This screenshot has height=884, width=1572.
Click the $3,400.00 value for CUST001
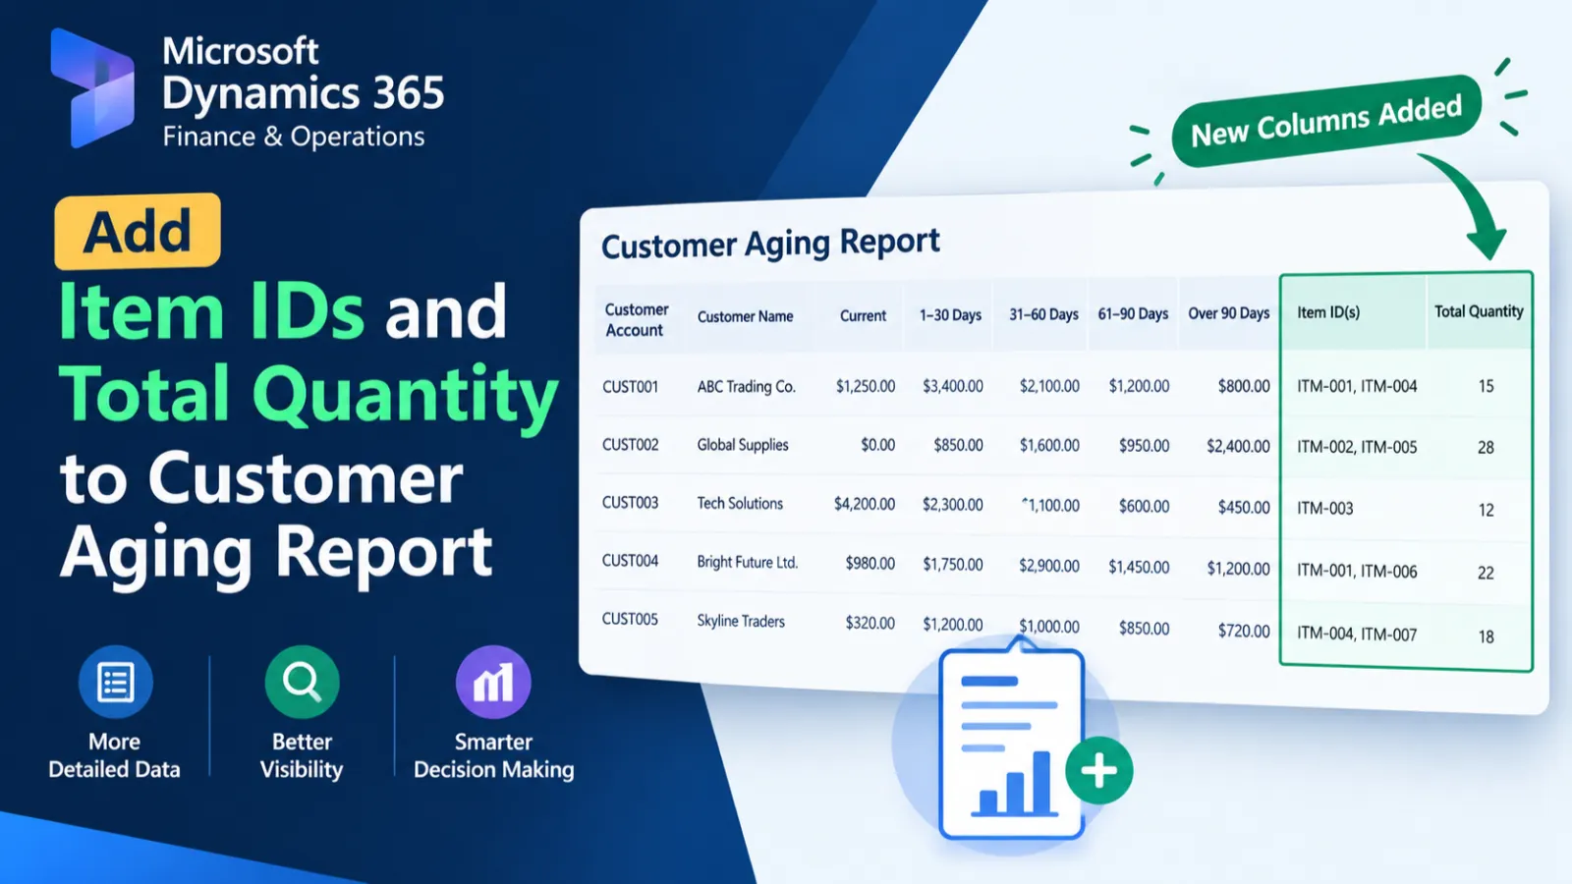(x=953, y=387)
